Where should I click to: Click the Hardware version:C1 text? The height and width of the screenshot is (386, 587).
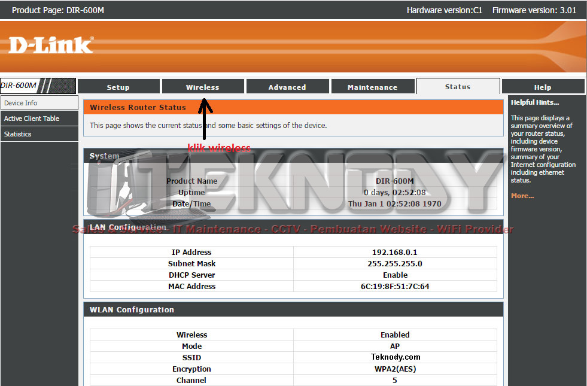(445, 10)
